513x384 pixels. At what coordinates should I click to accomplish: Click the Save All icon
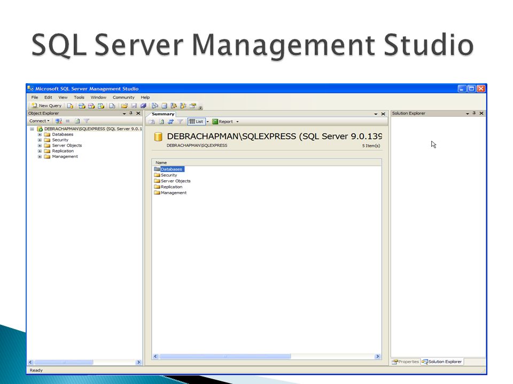(x=143, y=106)
